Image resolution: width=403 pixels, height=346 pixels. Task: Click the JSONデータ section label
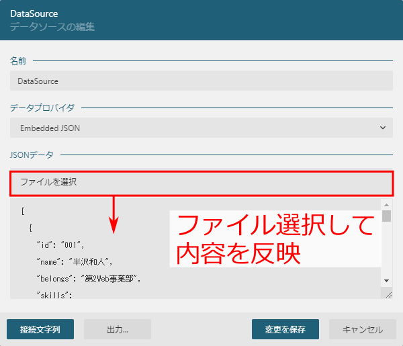coord(32,155)
